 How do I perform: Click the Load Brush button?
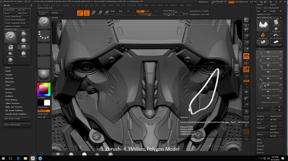[x=10, y=10]
